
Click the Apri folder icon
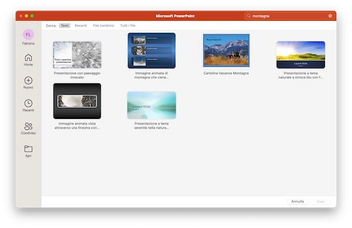point(28,149)
